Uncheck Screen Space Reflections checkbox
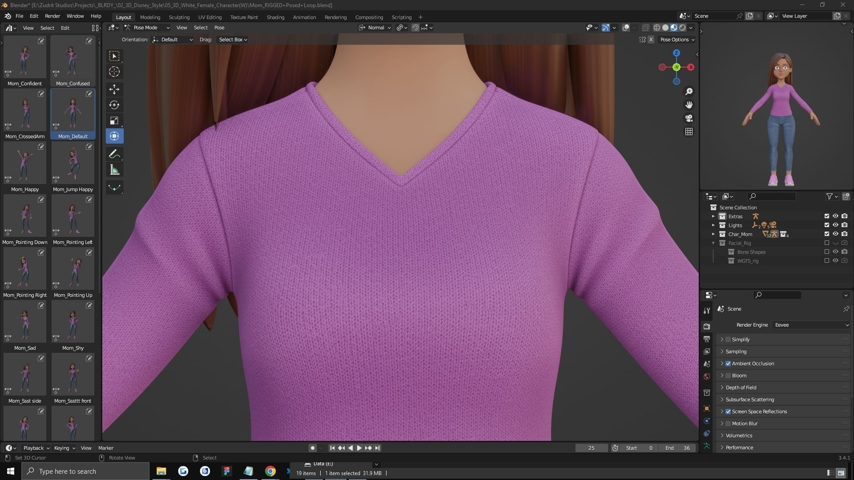The image size is (854, 480). (728, 412)
